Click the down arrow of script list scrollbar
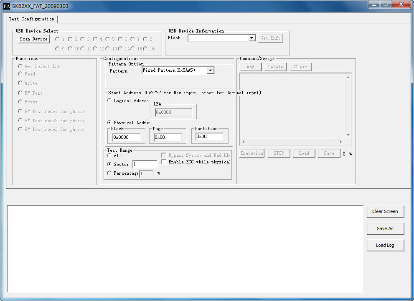 [348, 135]
